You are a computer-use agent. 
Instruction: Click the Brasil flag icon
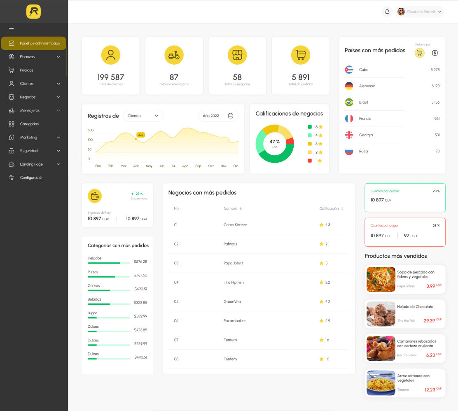click(x=349, y=102)
